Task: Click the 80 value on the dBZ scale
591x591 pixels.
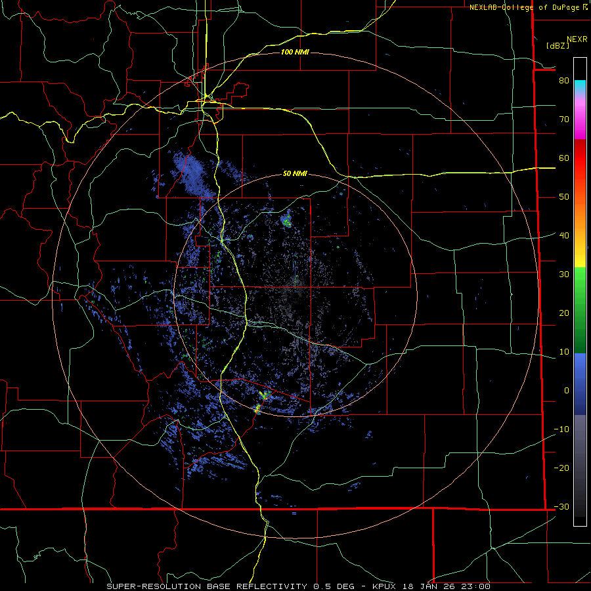Action: pos(564,81)
